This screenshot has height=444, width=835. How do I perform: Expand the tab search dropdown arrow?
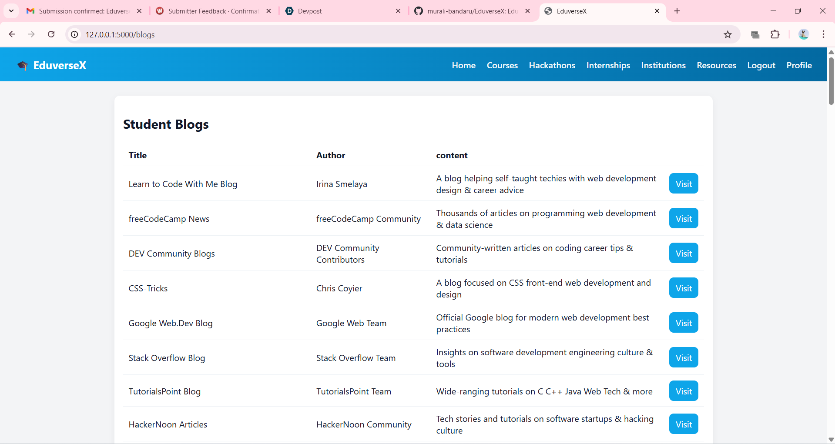pos(11,11)
